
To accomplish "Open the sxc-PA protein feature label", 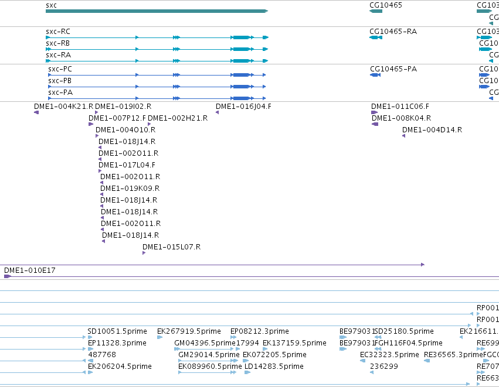I will pos(60,93).
